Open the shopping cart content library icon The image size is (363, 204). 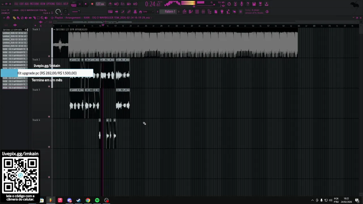coord(240,12)
